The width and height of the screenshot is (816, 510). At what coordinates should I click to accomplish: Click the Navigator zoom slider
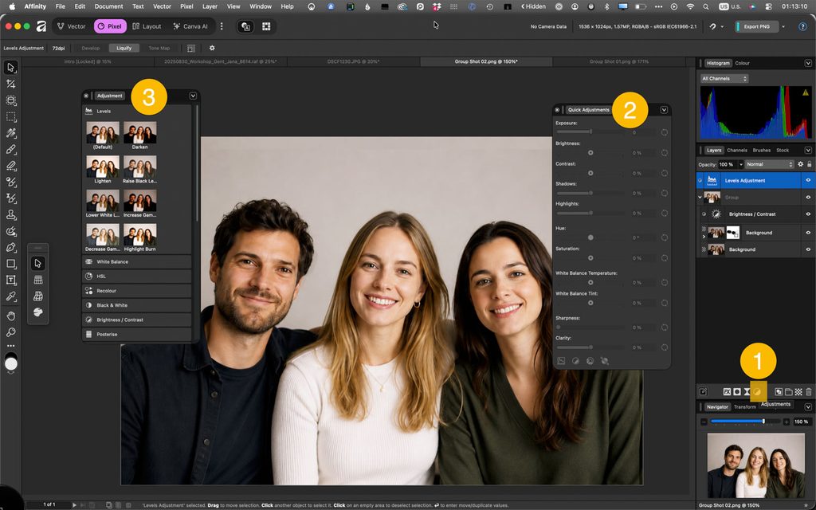click(x=744, y=422)
